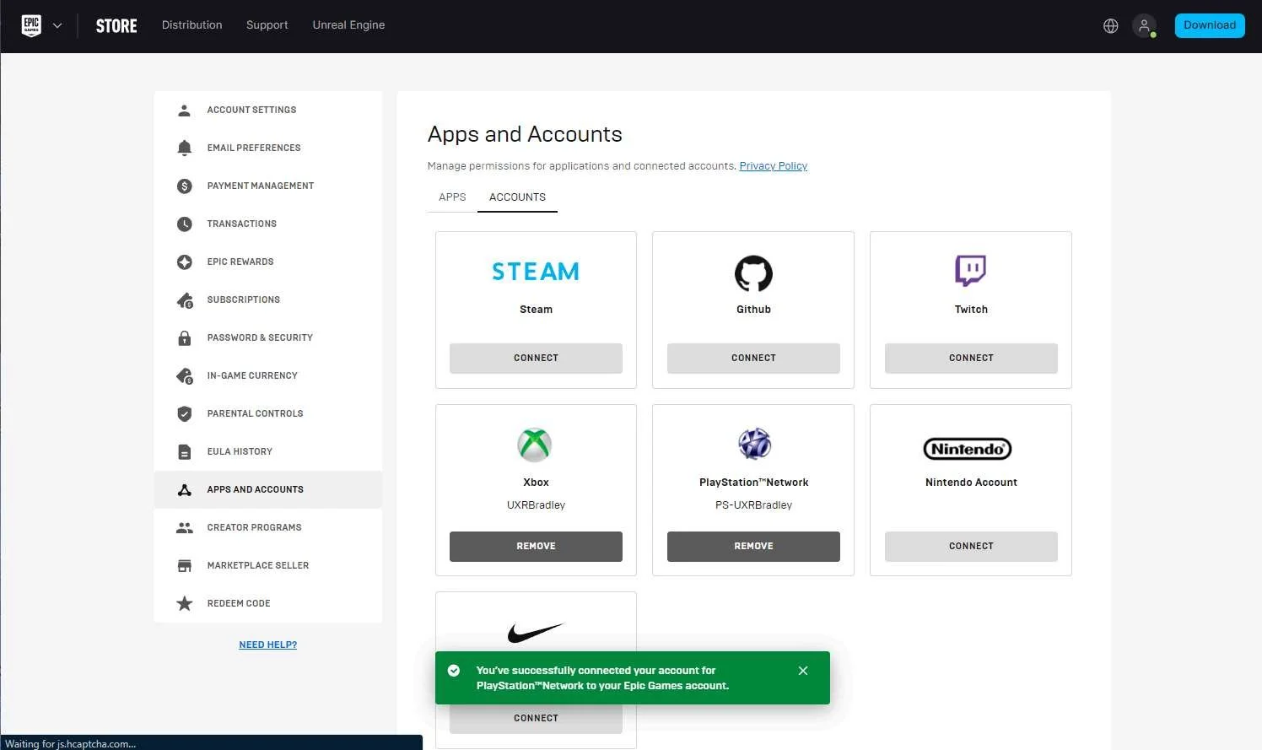The image size is (1262, 750).
Task: Open Unreal Engine in the top navigation
Action: point(348,25)
